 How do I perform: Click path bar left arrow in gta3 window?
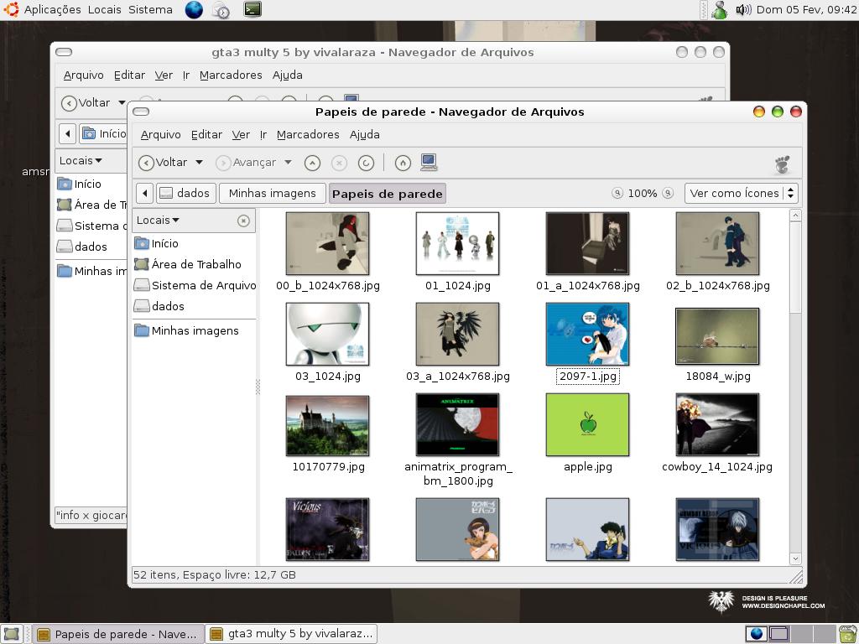(67, 133)
